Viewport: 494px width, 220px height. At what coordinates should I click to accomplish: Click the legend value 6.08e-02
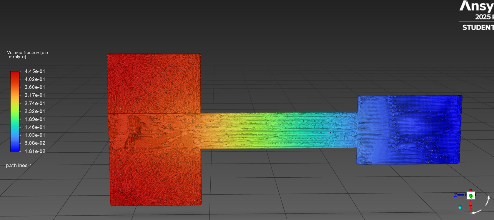point(35,143)
